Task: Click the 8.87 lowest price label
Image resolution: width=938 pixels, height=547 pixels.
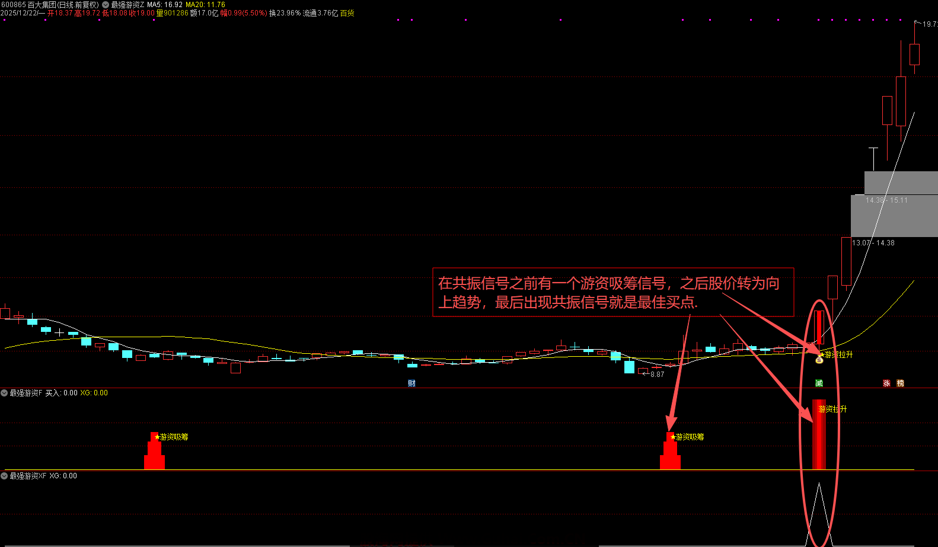Action: click(657, 375)
